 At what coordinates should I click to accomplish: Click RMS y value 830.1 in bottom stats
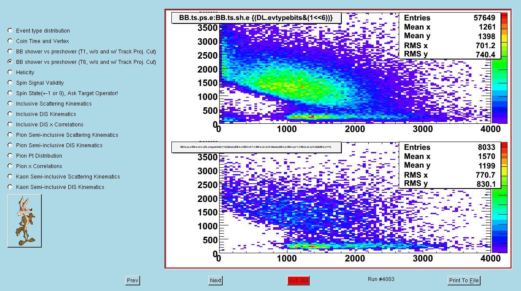pos(486,184)
